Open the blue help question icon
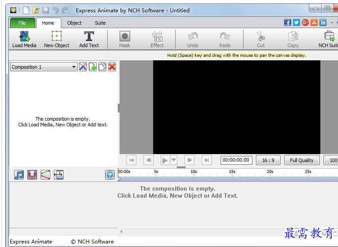Image resolution: width=338 pixels, height=247 pixels. (x=110, y=175)
